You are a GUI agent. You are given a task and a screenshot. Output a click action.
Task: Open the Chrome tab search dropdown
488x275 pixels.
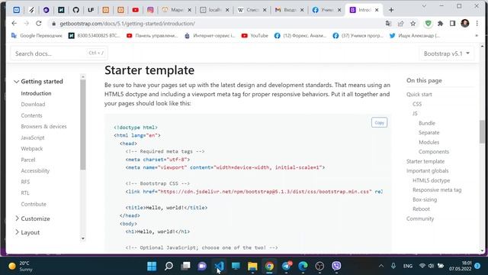coord(424,6)
